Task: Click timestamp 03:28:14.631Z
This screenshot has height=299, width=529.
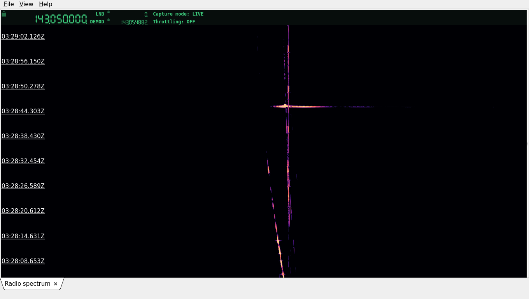Action: [23, 236]
